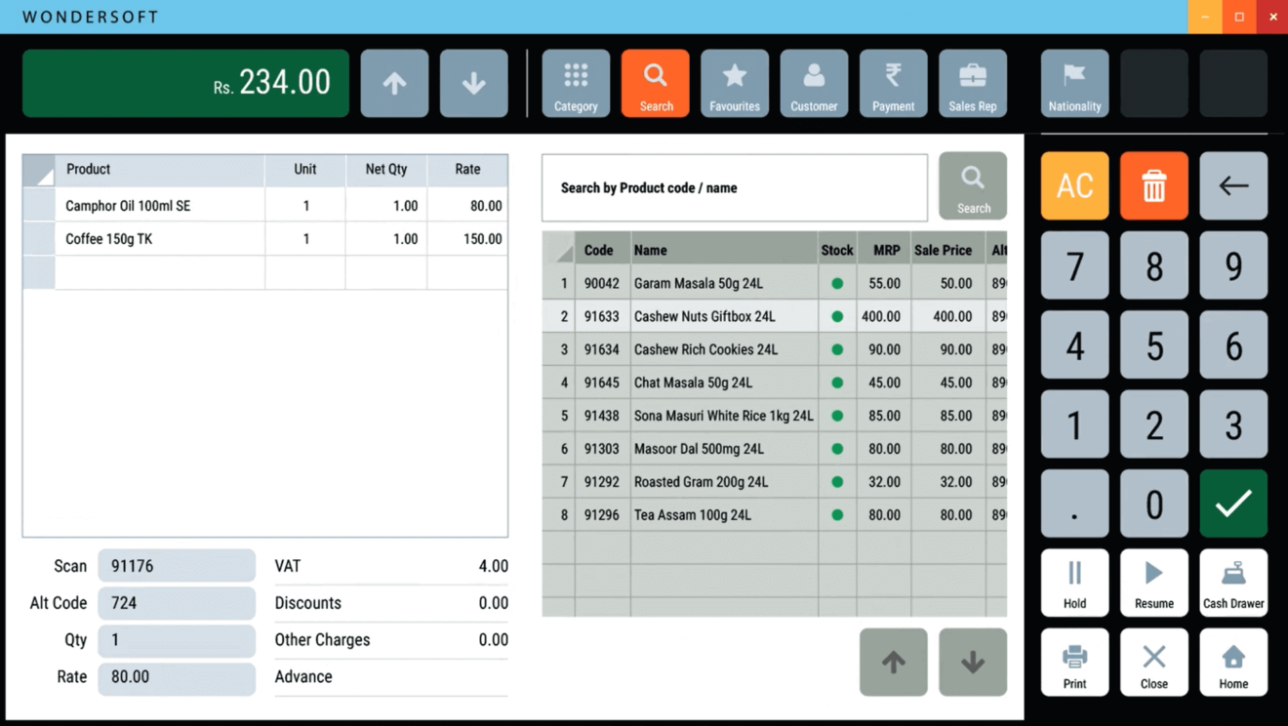Open the Nationality selector

point(1074,83)
